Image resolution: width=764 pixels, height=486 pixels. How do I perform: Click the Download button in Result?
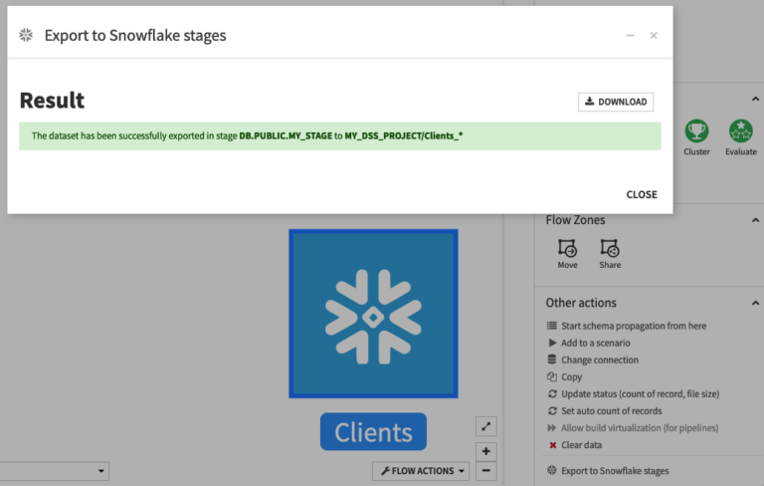616,102
